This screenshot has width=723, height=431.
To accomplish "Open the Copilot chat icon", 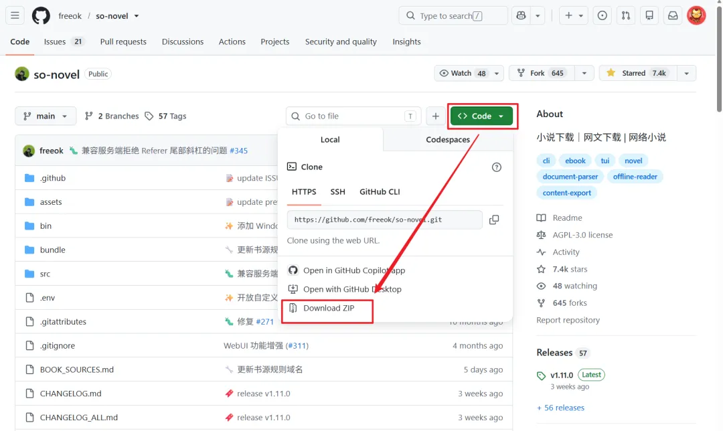I will pos(521,15).
